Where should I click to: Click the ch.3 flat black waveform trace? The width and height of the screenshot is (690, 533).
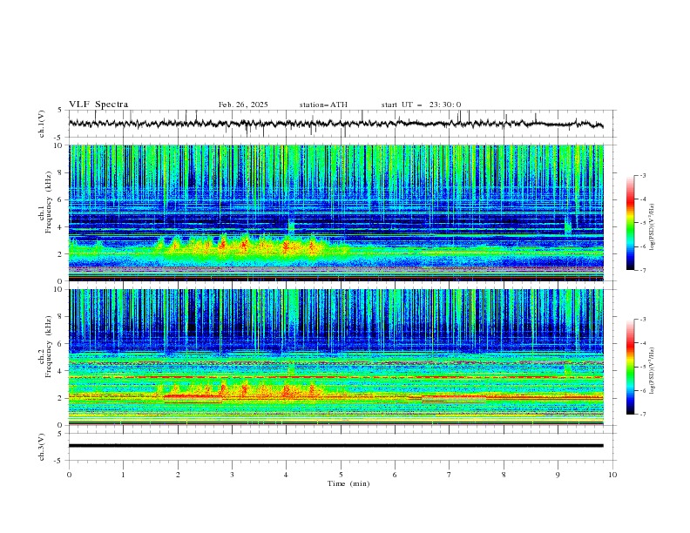pyautogui.click(x=336, y=446)
